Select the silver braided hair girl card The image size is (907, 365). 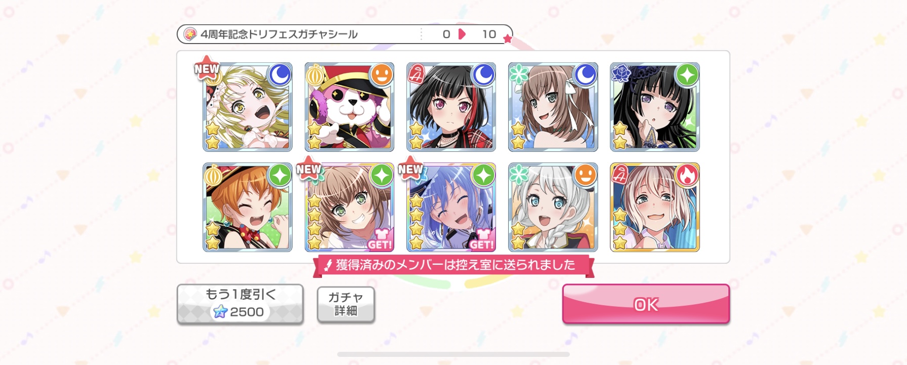[553, 207]
